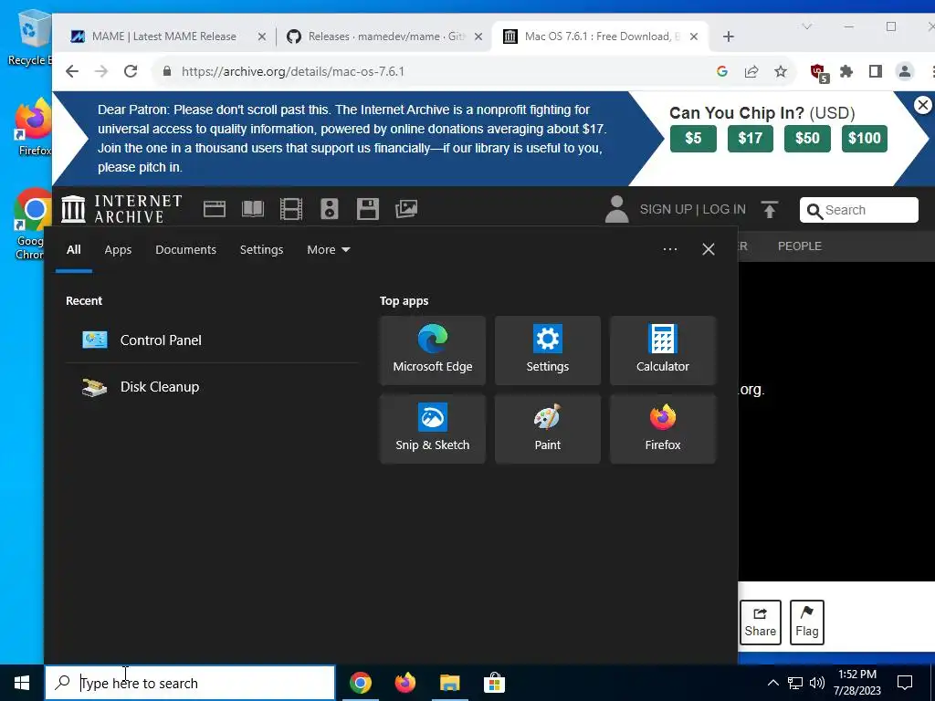This screenshot has height=701, width=935.
Task: Open tab search chevron in Chrome
Action: 807,26
